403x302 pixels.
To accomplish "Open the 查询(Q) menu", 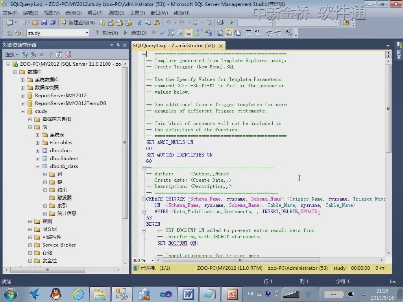I will 73,13.
